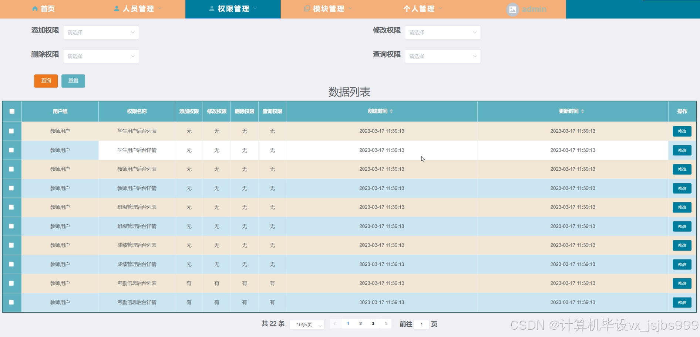The height and width of the screenshot is (337, 700).
Task: Expand the 个人管理 menu chevron
Action: point(440,8)
